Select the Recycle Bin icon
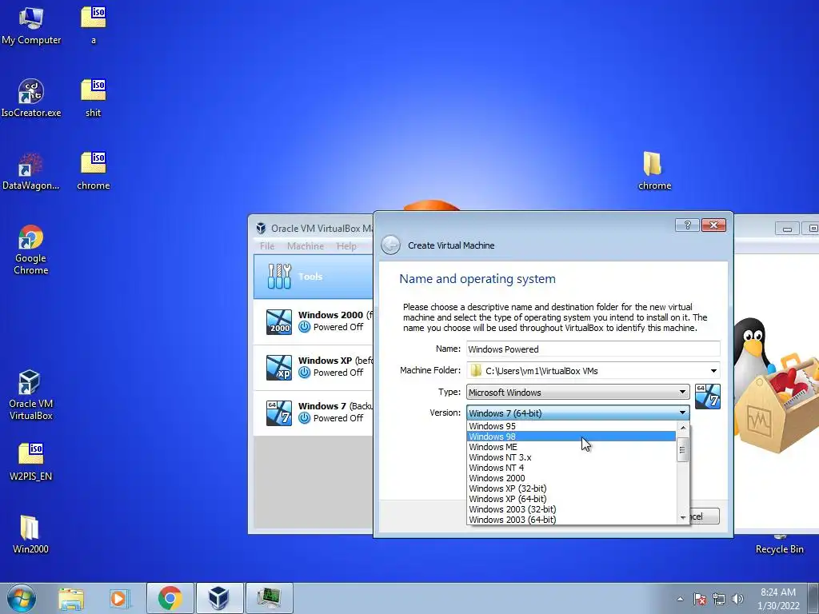 tap(779, 545)
